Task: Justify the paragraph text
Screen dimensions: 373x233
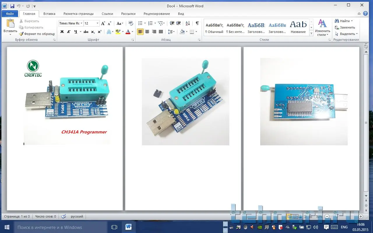Action: tap(161, 32)
